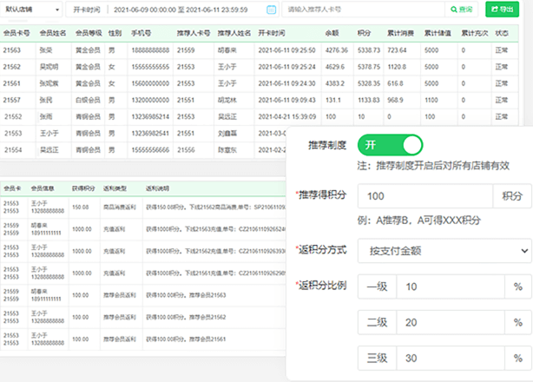Click the 二级 percentage input field
Screen dimensions: 533x382
(451, 322)
